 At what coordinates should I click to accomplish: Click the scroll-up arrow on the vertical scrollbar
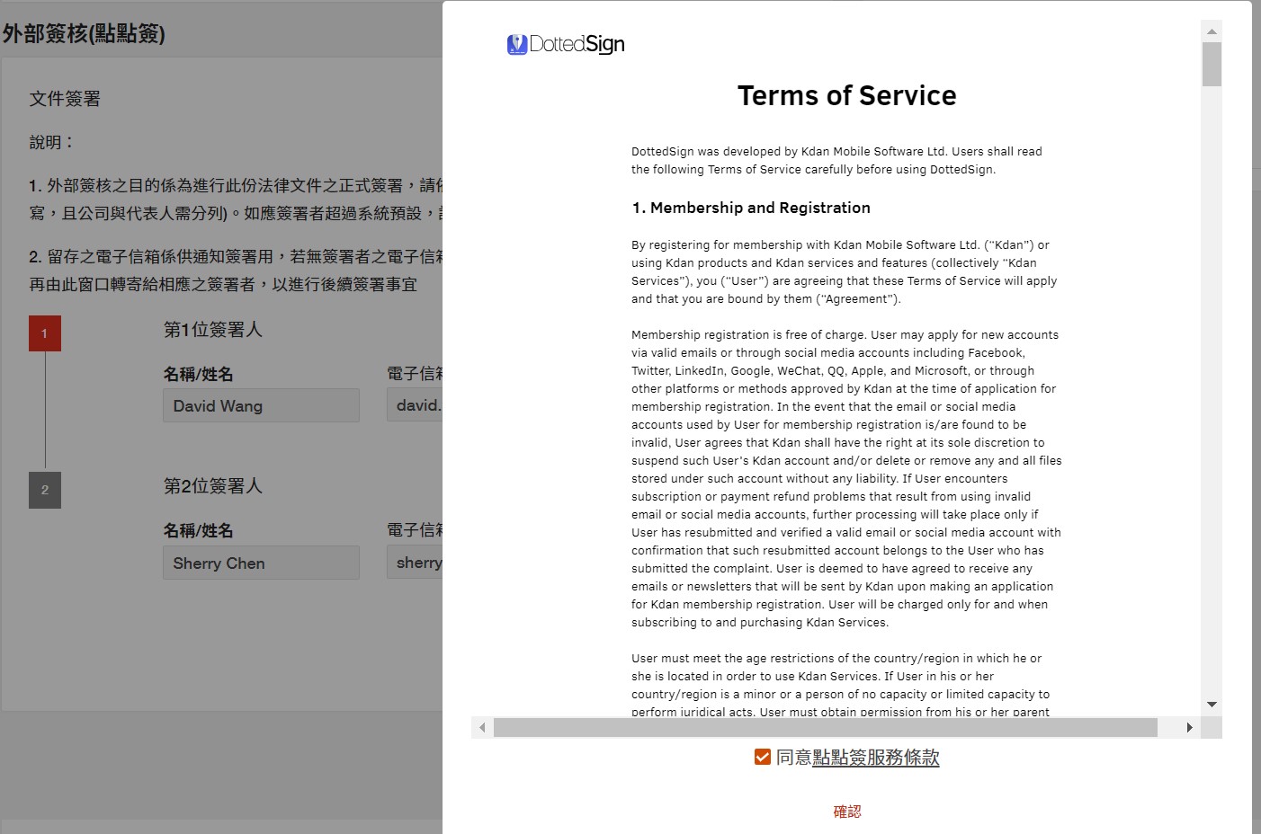1211,30
